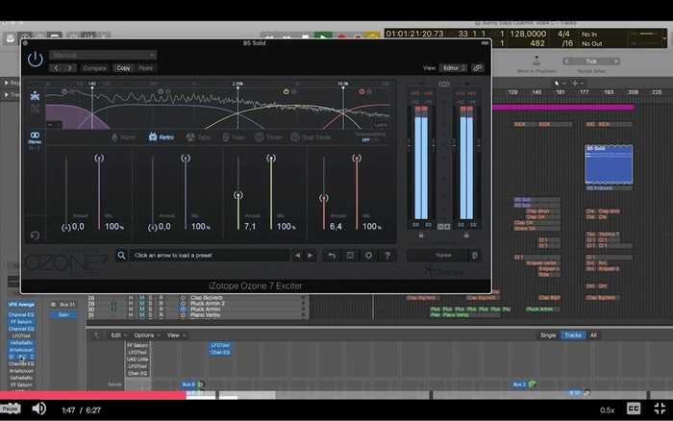Click the ear icon next to Bypass
Image resolution: width=673 pixels, height=421 pixels.
[474, 256]
